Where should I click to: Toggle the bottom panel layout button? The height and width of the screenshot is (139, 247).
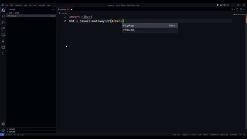(x=221, y=5)
